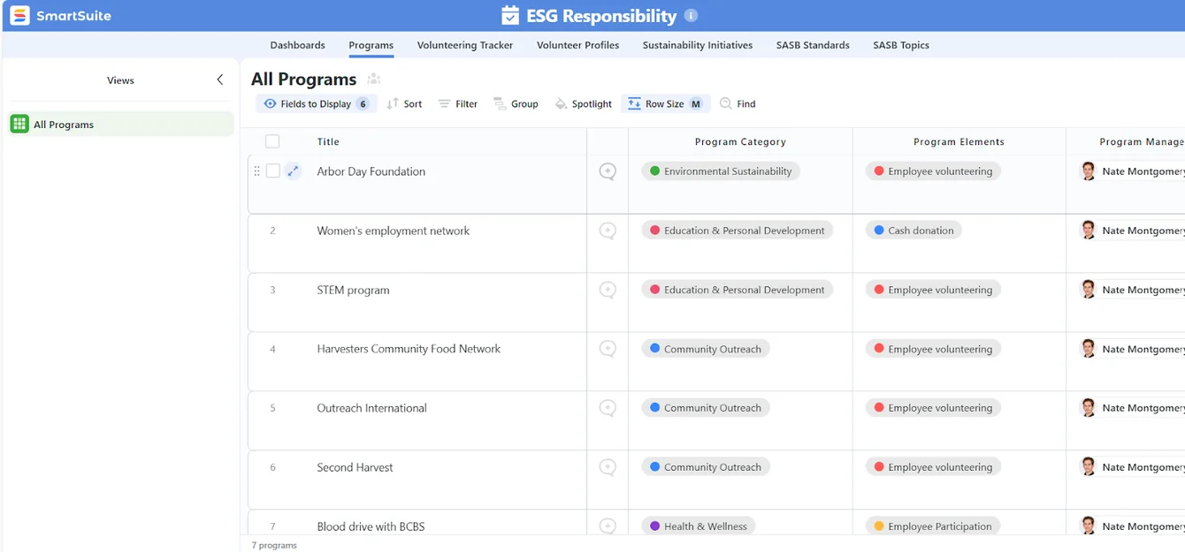Click the Title column header
Viewport: 1185px width, 552px height.
[328, 141]
